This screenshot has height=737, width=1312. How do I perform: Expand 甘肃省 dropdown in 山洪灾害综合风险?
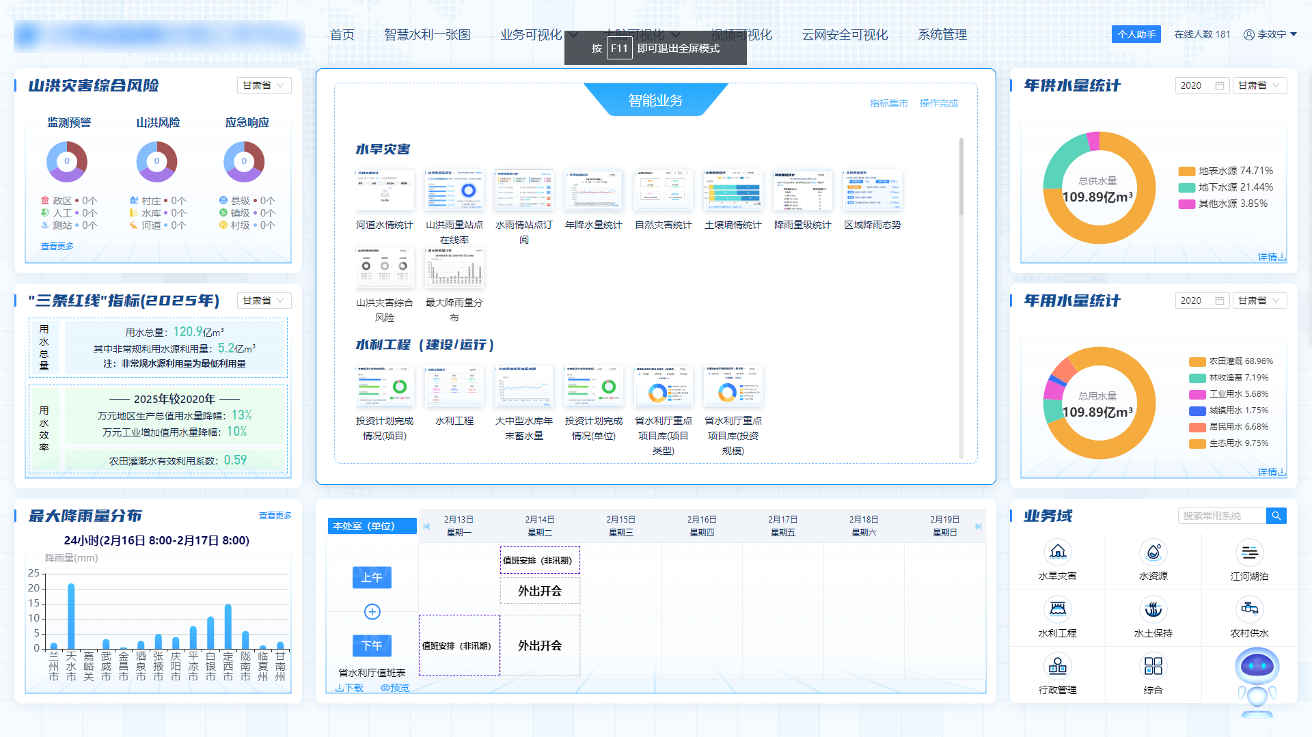coord(264,85)
